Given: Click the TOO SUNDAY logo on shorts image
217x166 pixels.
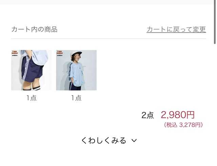Looking at the screenshot, I should click(x=15, y=52).
